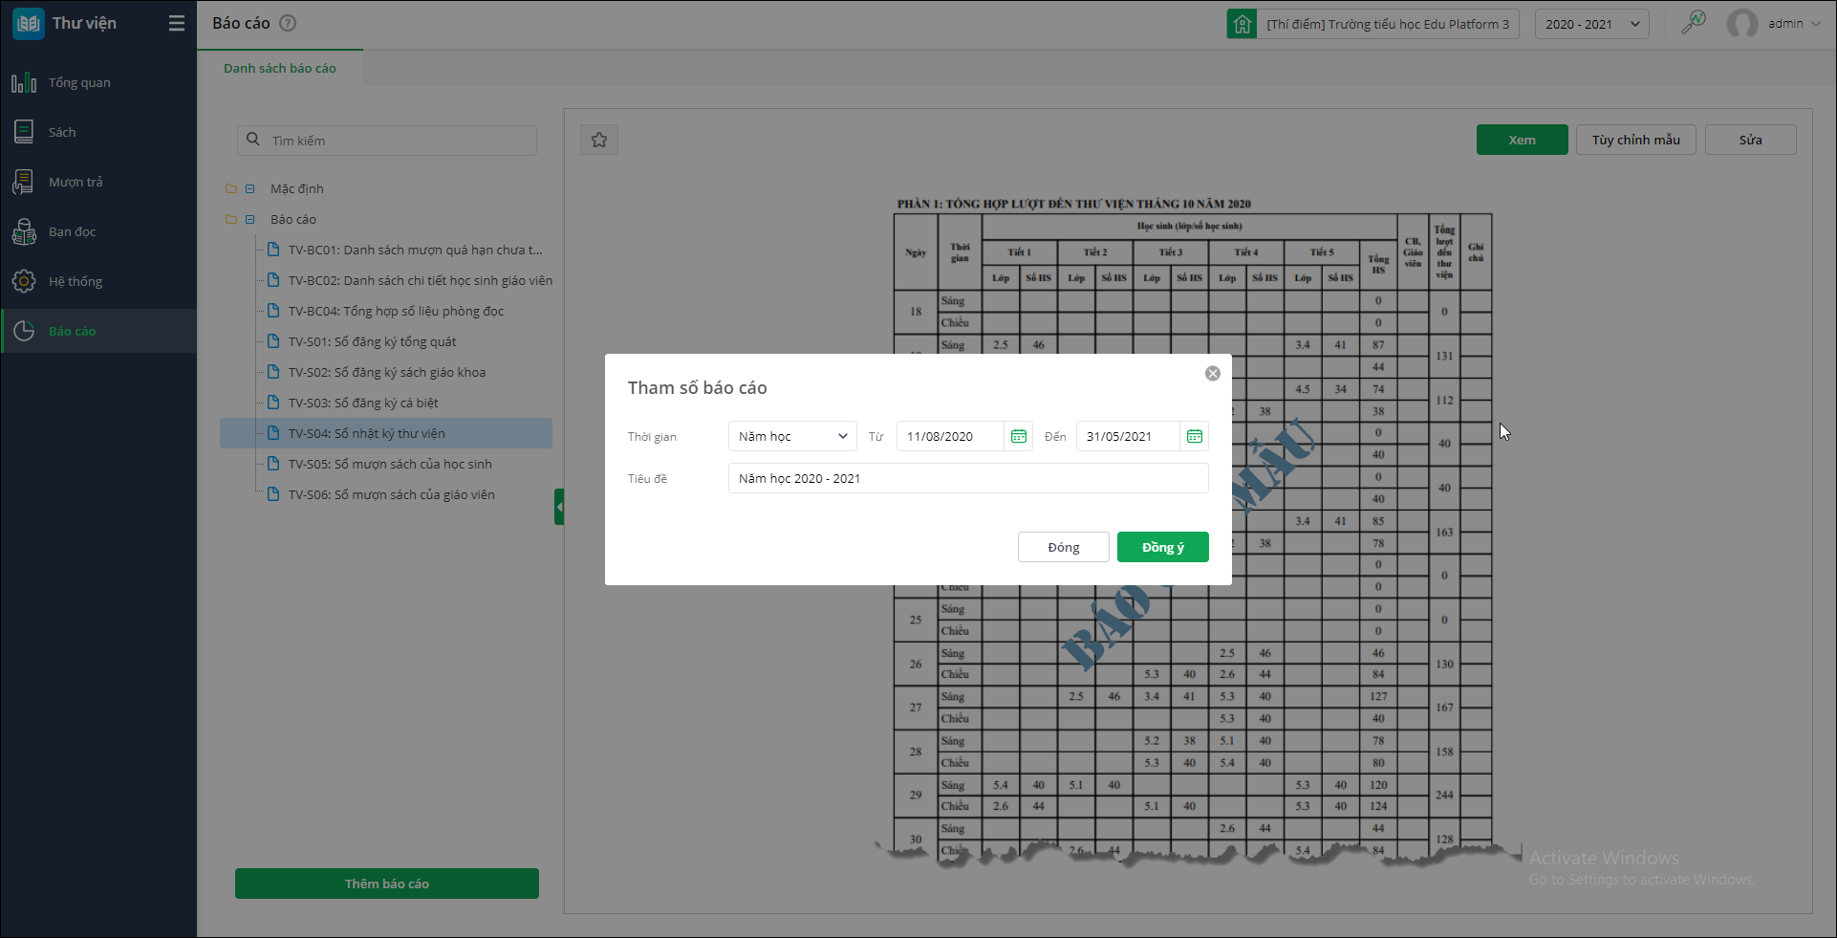Open the Thời gian Năm học dropdown

coord(792,436)
